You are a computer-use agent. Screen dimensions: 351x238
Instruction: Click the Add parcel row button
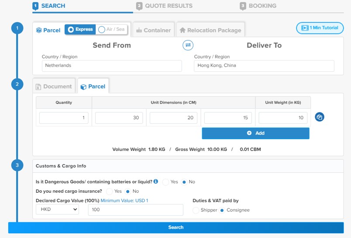pyautogui.click(x=255, y=133)
